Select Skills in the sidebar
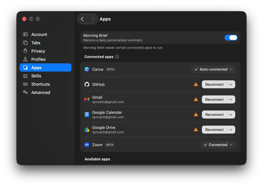 pos(45,76)
